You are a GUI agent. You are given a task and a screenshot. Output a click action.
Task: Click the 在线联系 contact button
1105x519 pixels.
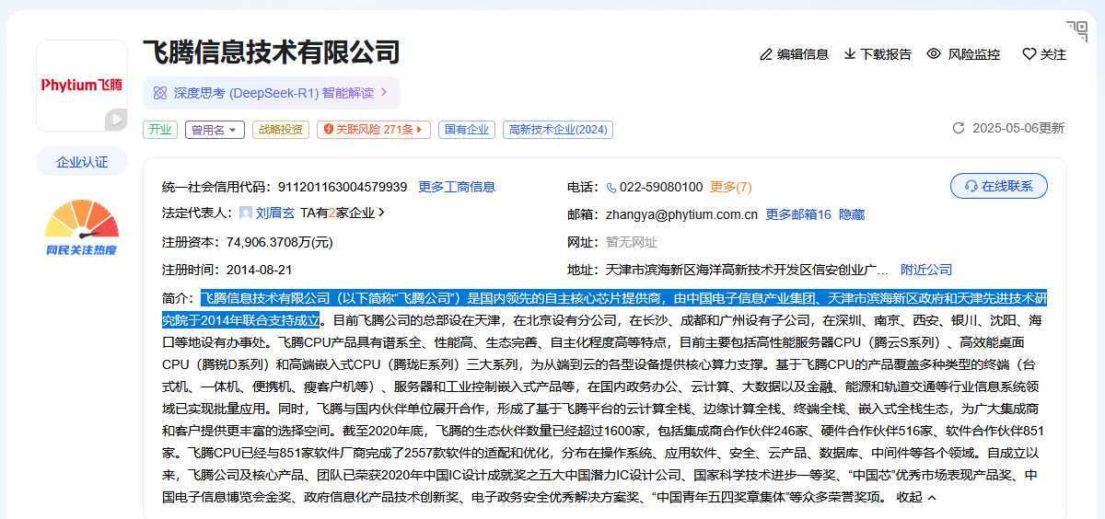click(999, 186)
